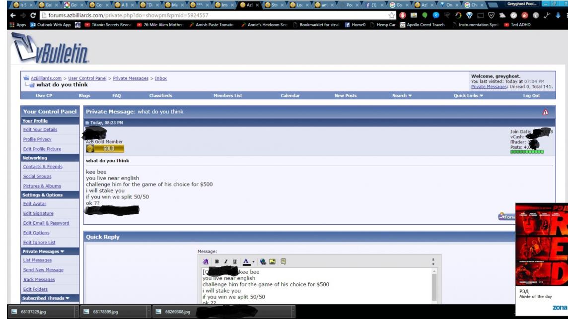The image size is (568, 319).
Task: Click the RED movie poster ad thumbnail
Action: point(542,245)
